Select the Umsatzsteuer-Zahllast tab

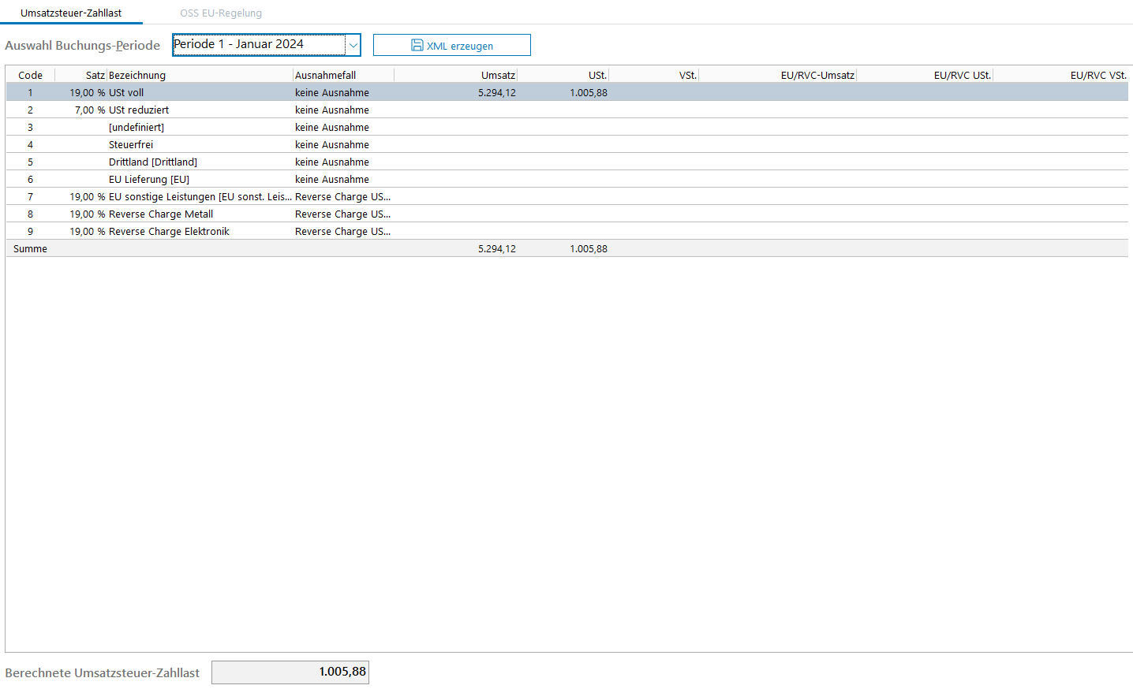[x=71, y=13]
